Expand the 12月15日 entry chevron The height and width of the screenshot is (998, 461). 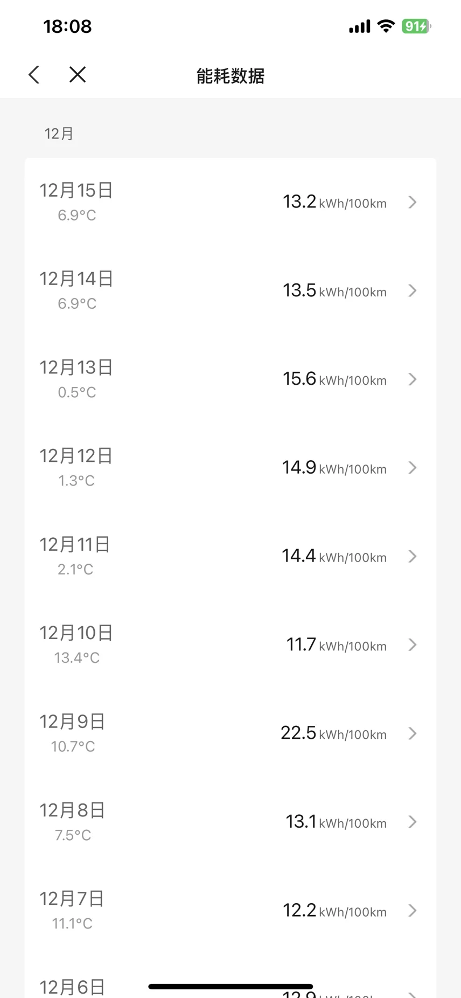(413, 202)
